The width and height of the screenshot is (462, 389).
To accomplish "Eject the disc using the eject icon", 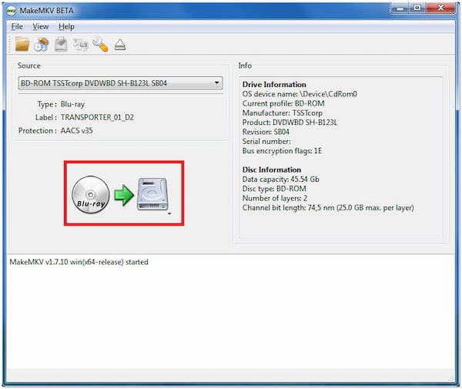I will tap(119, 45).
